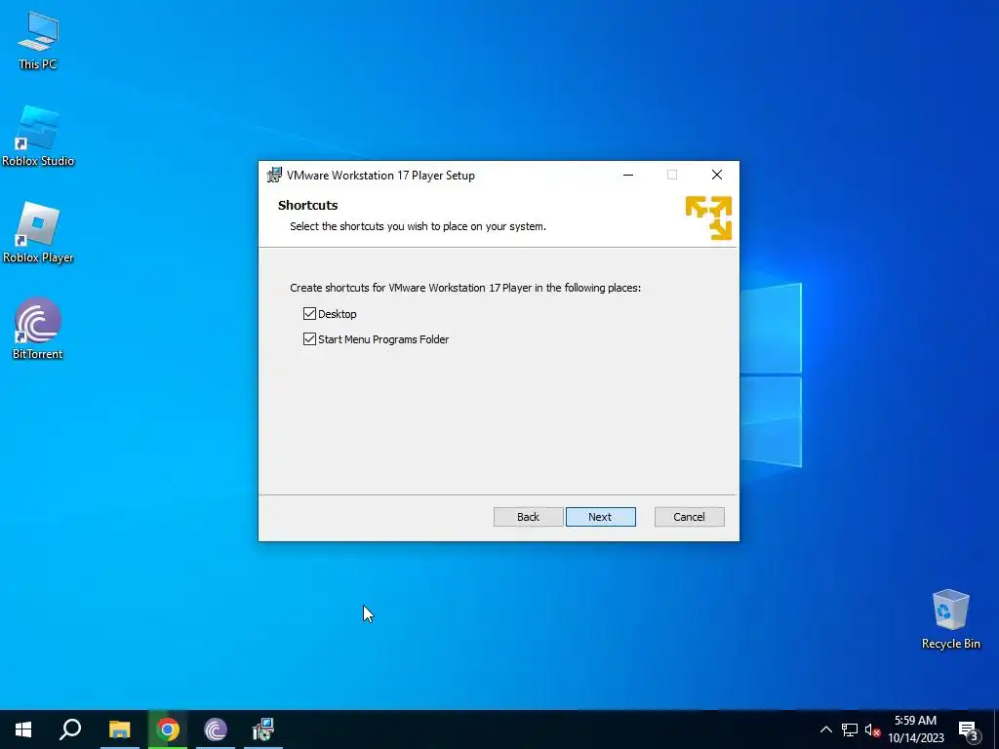
Task: Click the yellow VMware logo in header
Action: 708,217
